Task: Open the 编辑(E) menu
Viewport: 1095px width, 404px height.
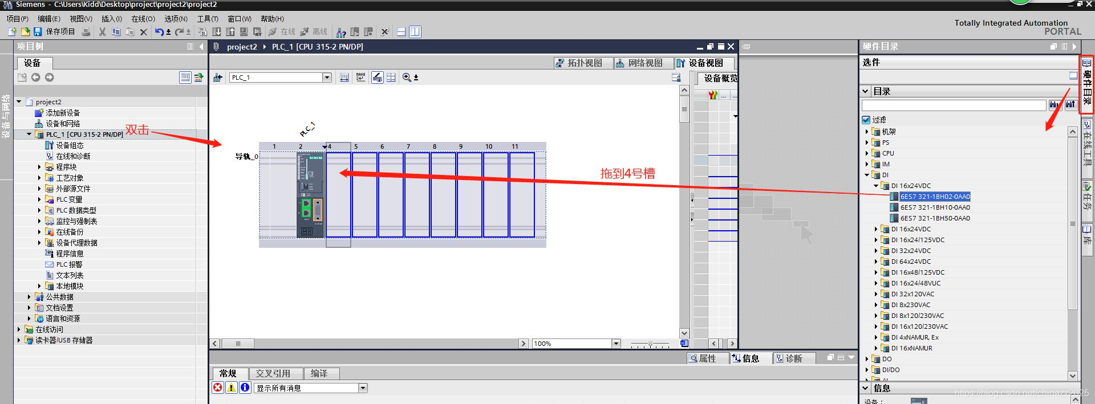Action: click(49, 19)
